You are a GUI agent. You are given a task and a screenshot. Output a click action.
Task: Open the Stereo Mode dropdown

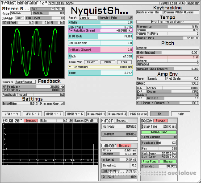21,13
